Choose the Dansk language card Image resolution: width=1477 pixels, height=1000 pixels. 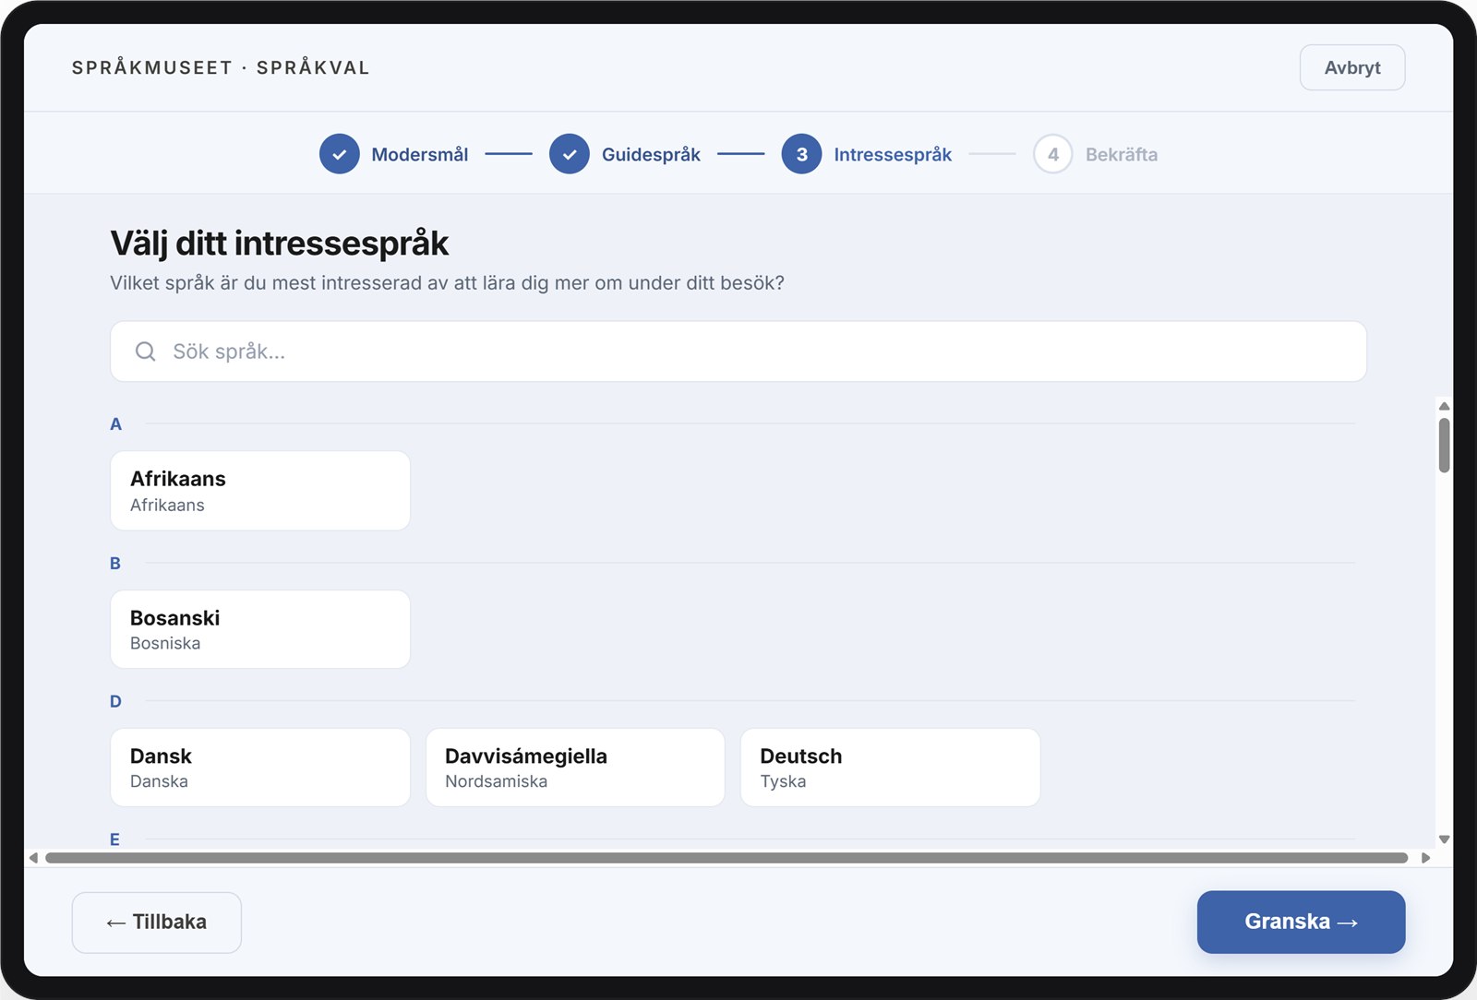(x=260, y=768)
